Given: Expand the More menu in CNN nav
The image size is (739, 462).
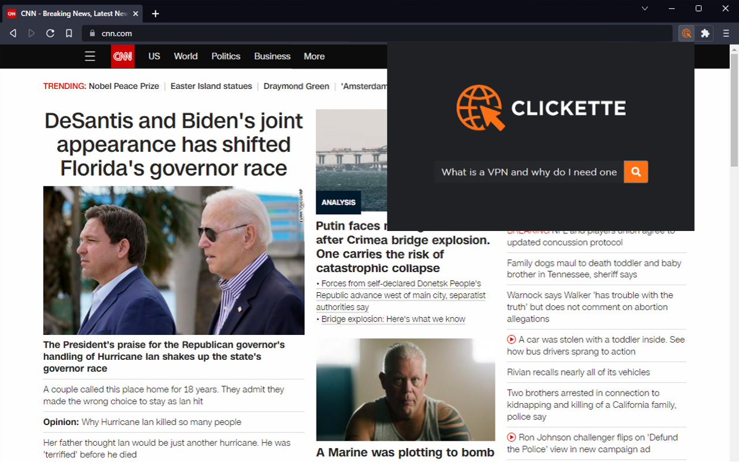Looking at the screenshot, I should click(314, 56).
